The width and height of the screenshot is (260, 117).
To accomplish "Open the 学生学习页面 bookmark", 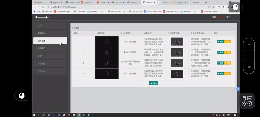I will click(135, 12).
